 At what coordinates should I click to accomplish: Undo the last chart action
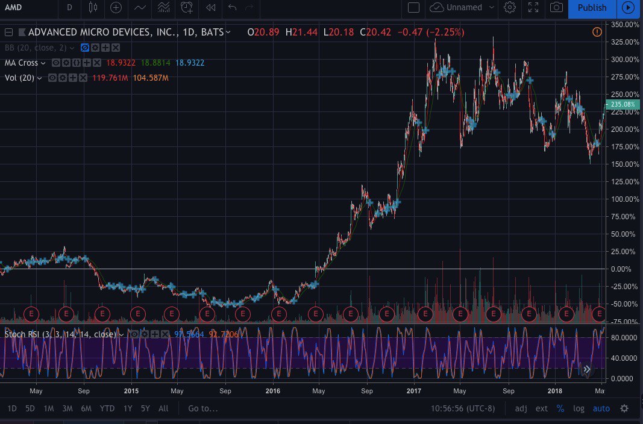(x=232, y=8)
